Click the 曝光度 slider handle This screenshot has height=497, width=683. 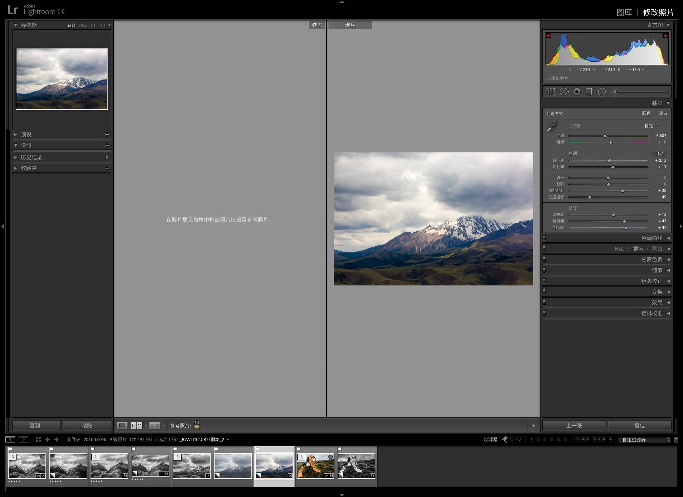(x=609, y=161)
